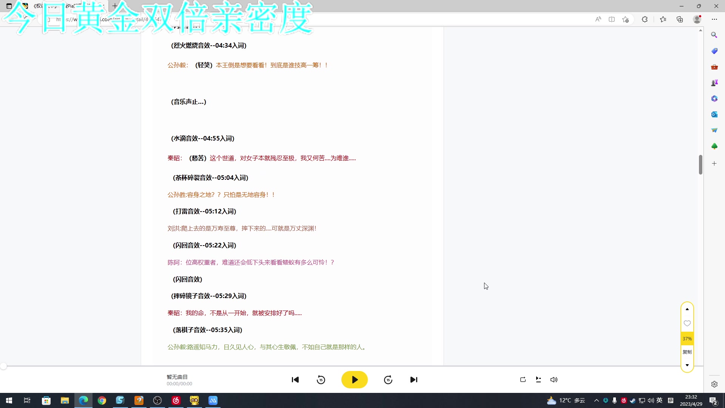The width and height of the screenshot is (725, 408).
Task: Open browser extensions puzzle icon
Action: (x=645, y=19)
